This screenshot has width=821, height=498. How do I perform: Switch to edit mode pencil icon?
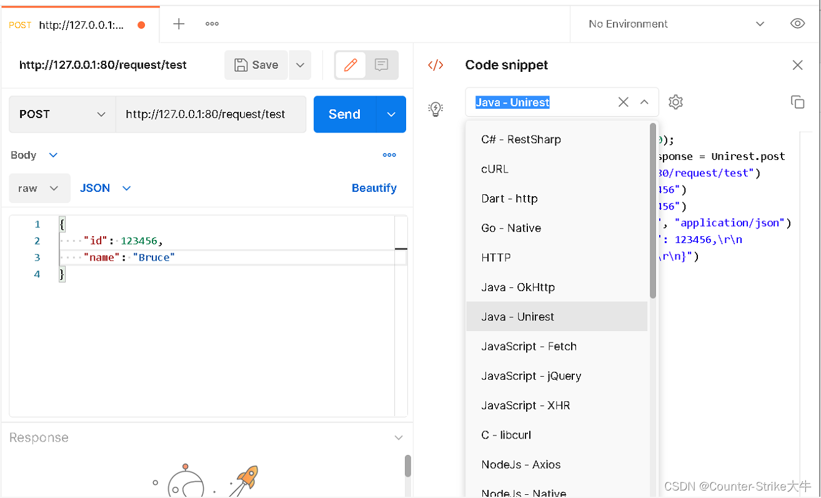(351, 65)
